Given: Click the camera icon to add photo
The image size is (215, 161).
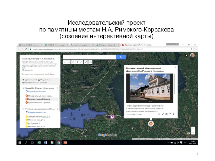Looking at the screenshot, I should coord(166,114).
